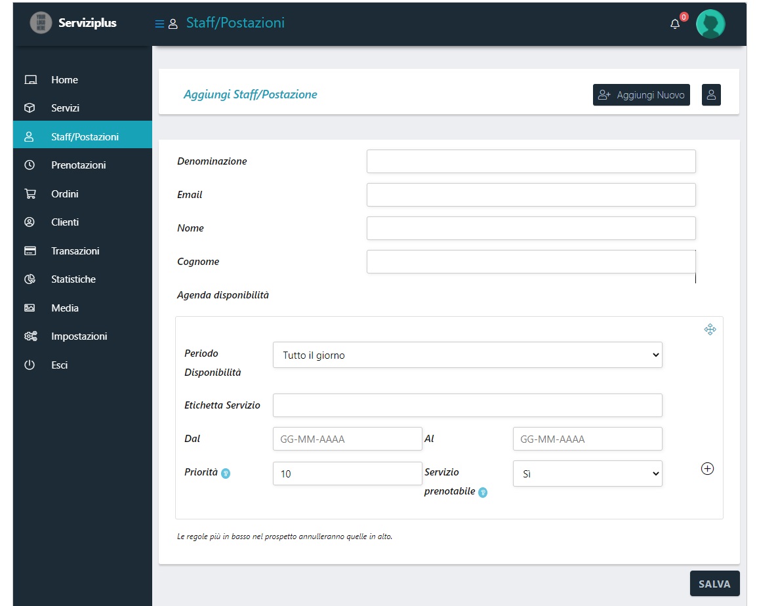The height and width of the screenshot is (606, 757).
Task: Add a new availability rule with plus icon
Action: pos(707,469)
